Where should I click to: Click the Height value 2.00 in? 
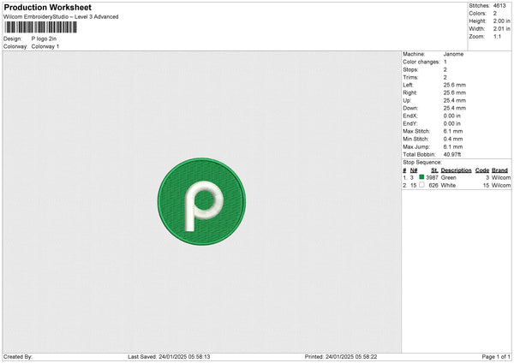click(502, 21)
